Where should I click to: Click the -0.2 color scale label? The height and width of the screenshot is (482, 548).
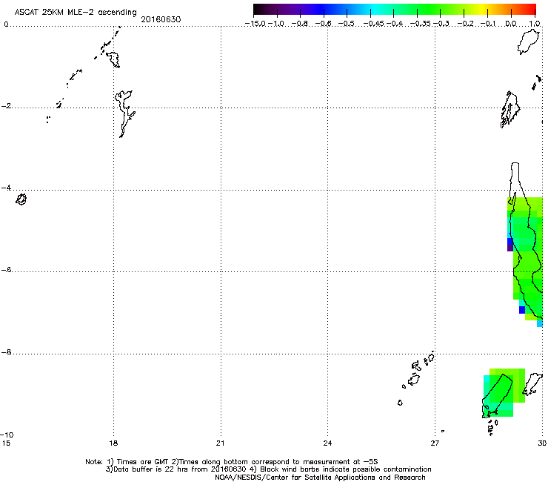(x=466, y=24)
